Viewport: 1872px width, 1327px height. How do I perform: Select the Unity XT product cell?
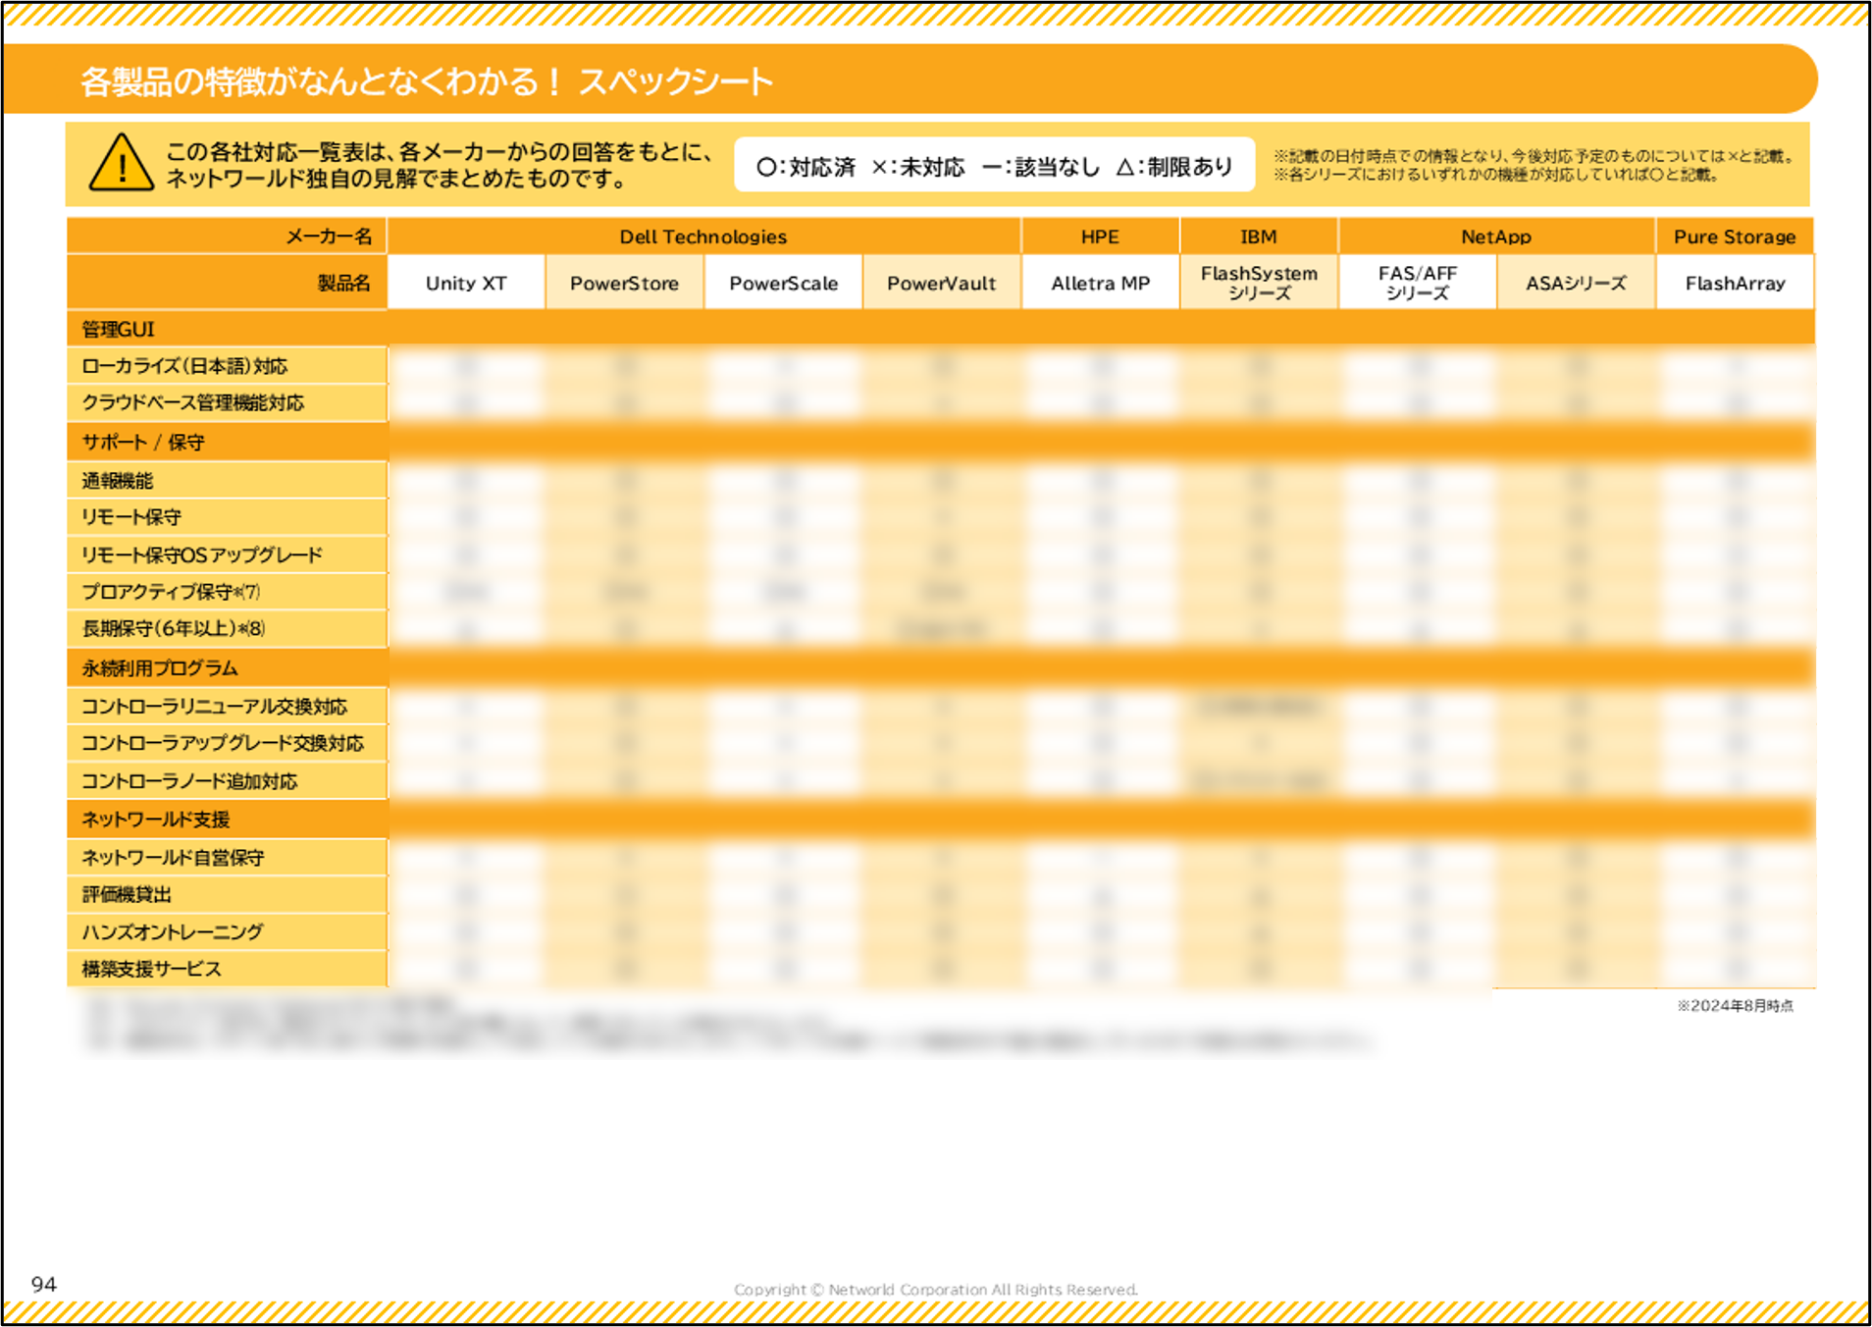(466, 283)
